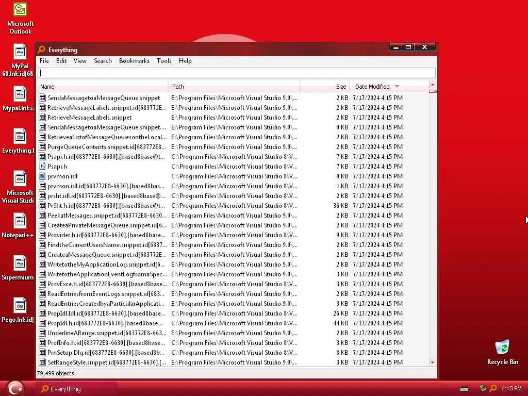
Task: Click the Psapi.h header file icon
Action: pyautogui.click(x=42, y=167)
